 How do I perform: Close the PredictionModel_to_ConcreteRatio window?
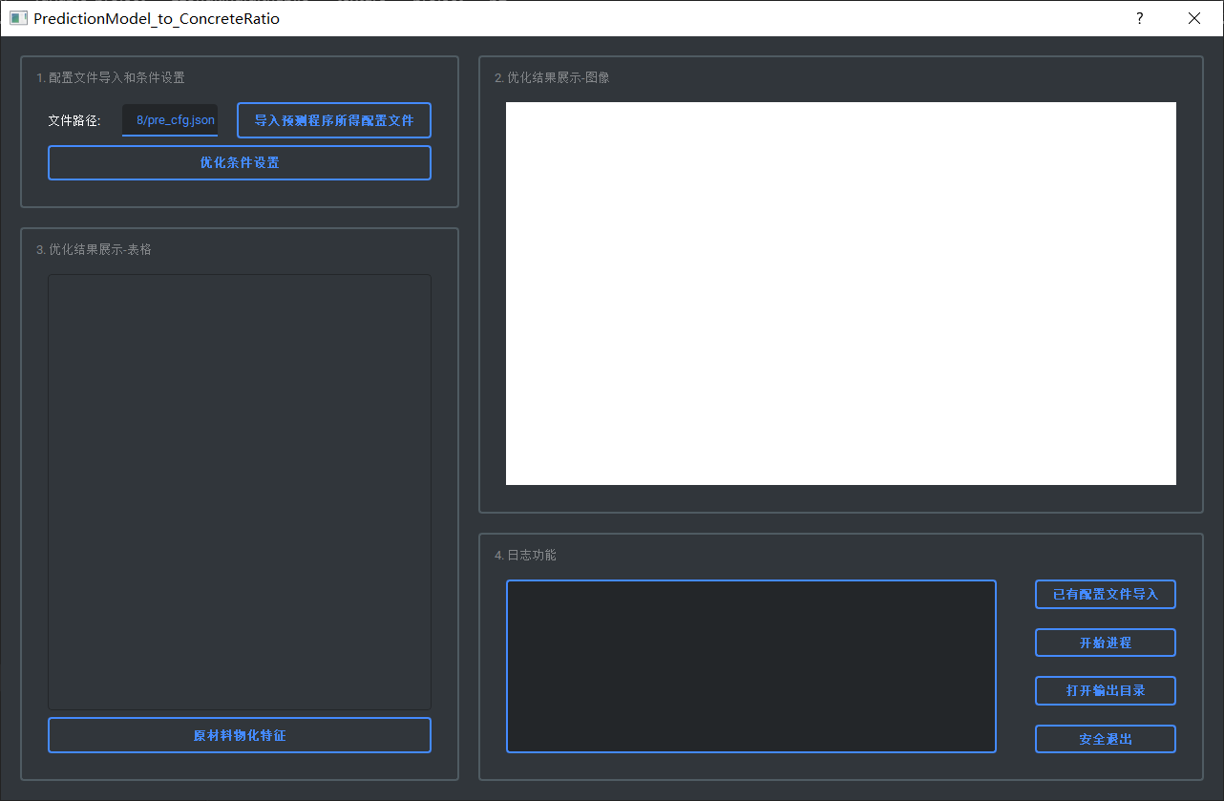[1194, 18]
